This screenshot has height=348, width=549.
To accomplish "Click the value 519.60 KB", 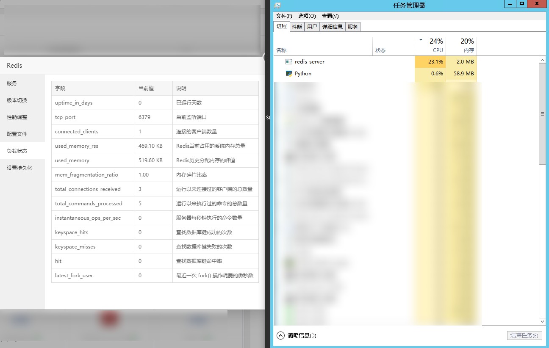I will click(150, 160).
